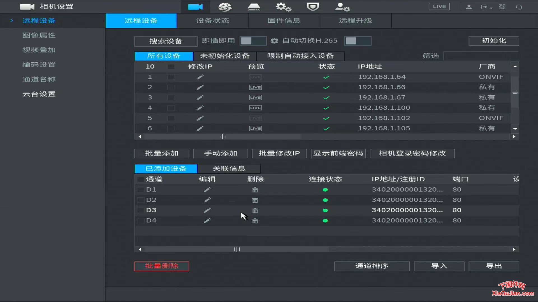Open the security shield settings icon
The height and width of the screenshot is (302, 538).
313,7
